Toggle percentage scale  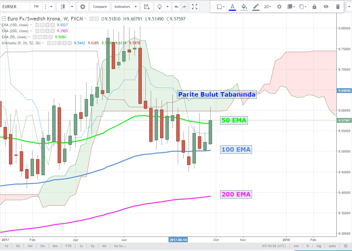pos(308,246)
